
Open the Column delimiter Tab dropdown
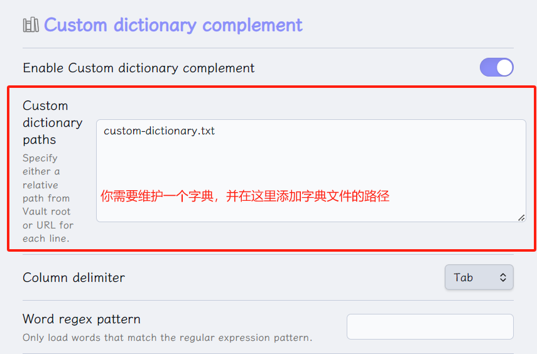click(x=479, y=277)
